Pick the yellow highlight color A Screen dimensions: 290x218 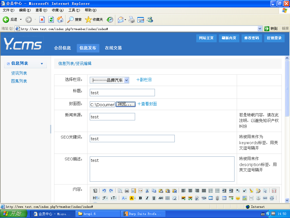133,198
